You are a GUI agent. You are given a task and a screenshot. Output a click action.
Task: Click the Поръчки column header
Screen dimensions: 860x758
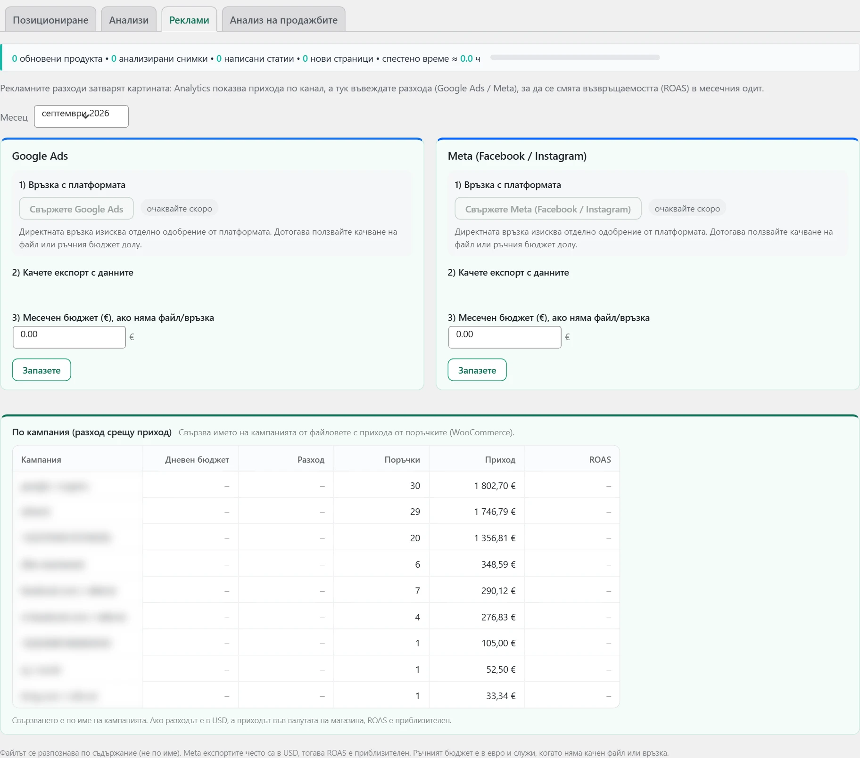(x=381, y=459)
